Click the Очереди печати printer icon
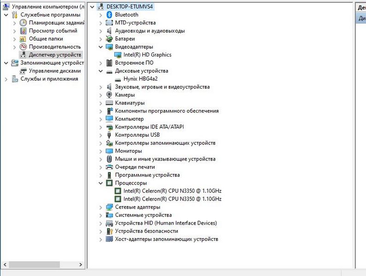366x276 pixels. pos(109,167)
